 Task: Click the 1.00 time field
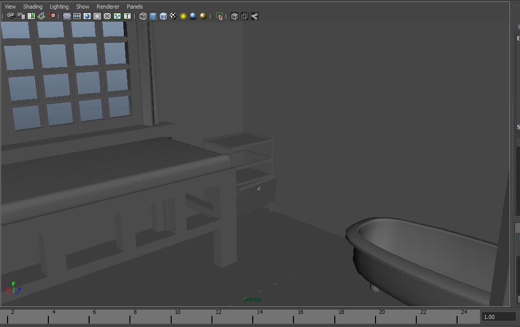[498, 317]
